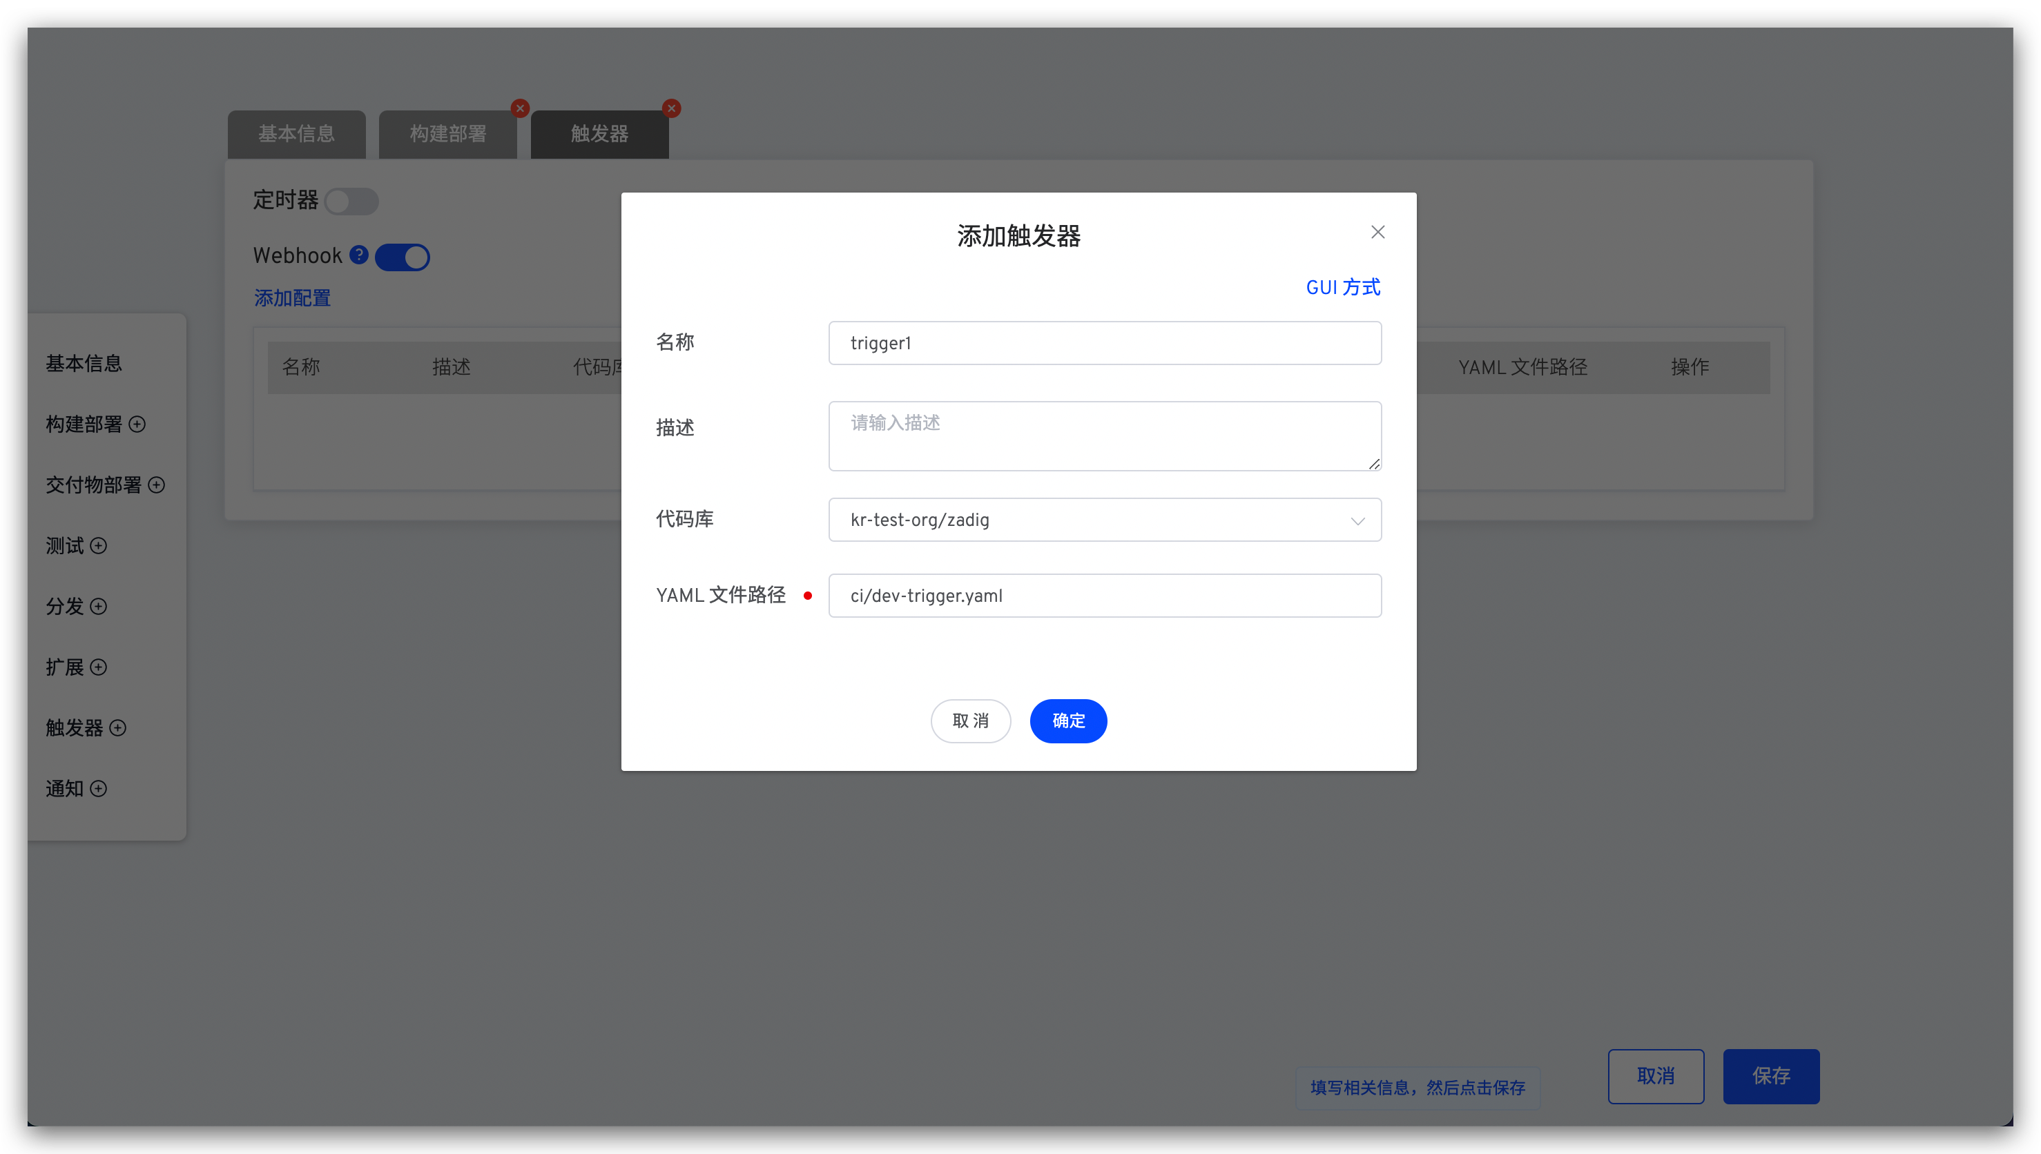Click the 操作 column header
Image resolution: width=2041 pixels, height=1154 pixels.
pyautogui.click(x=1689, y=367)
